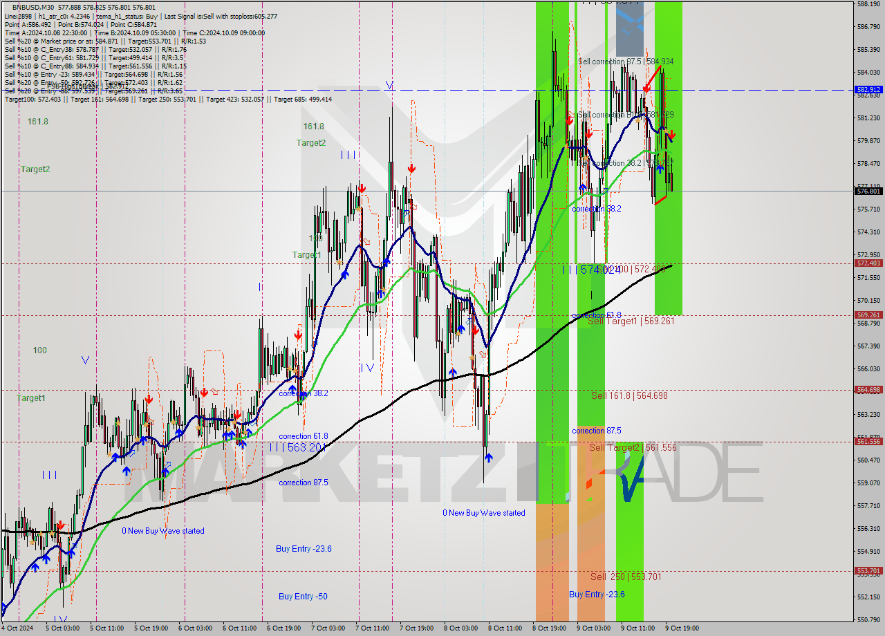The image size is (885, 636).
Task: Select the red 569.261 price tag on axis
Action: tap(868, 315)
